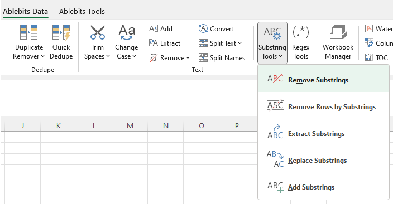Click the Extract button label

point(170,43)
